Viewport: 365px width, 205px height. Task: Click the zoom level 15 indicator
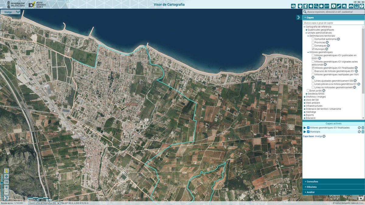click(6, 182)
